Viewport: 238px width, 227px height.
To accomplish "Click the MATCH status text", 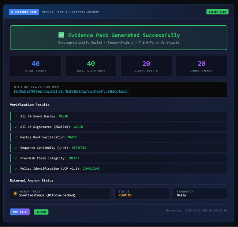I will [x=72, y=137].
